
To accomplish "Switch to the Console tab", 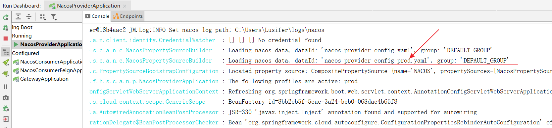I will pyautogui.click(x=97, y=16).
